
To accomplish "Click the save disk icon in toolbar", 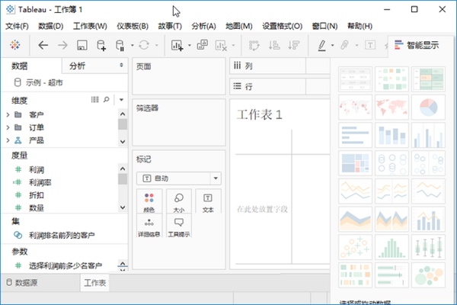I will click(x=81, y=46).
